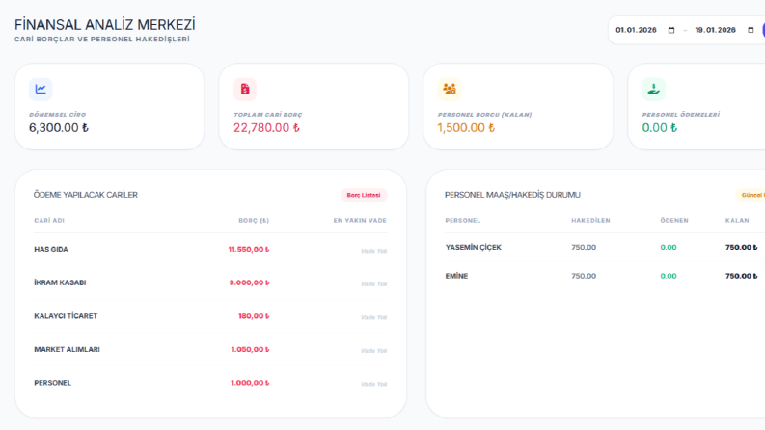Click the CARİ ADI column header
The width and height of the screenshot is (765, 430).
pyautogui.click(x=49, y=221)
